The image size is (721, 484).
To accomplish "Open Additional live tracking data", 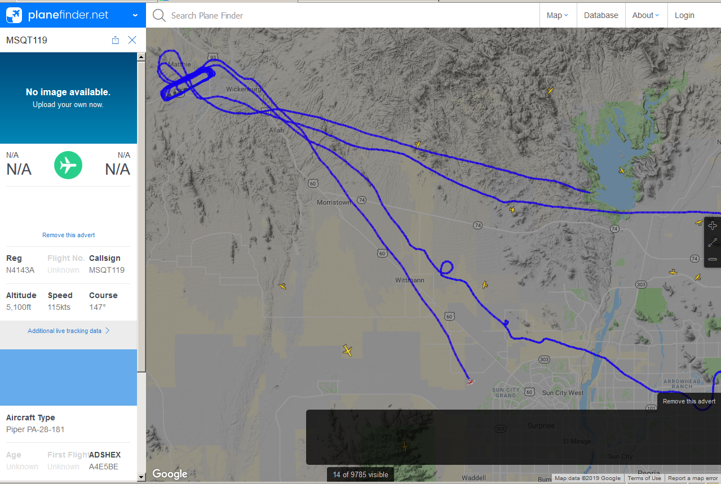I will click(69, 331).
